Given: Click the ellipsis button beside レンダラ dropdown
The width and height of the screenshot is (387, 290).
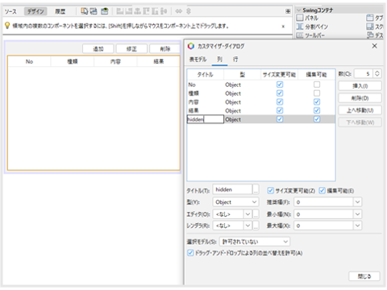Looking at the screenshot, I should (256, 226).
